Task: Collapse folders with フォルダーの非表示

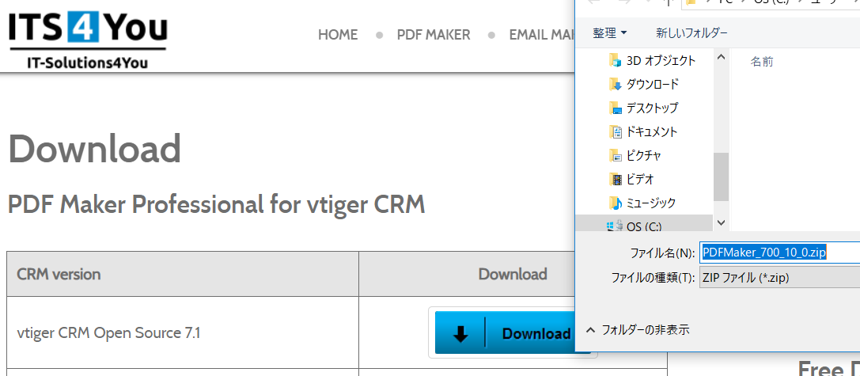Action: [638, 330]
